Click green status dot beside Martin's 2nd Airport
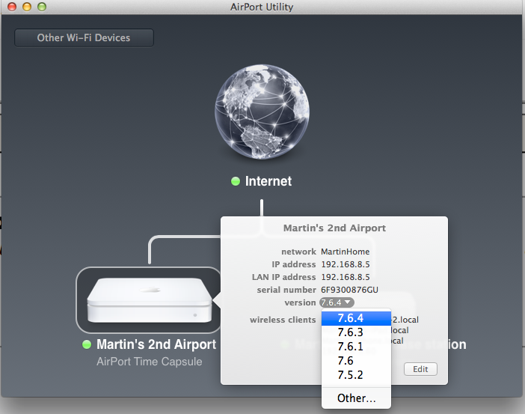 [87, 344]
